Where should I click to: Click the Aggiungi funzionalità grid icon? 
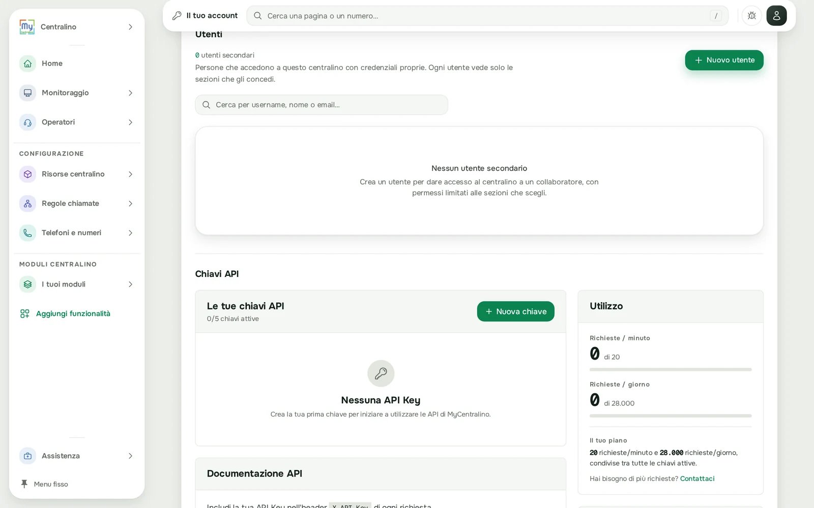coord(24,314)
